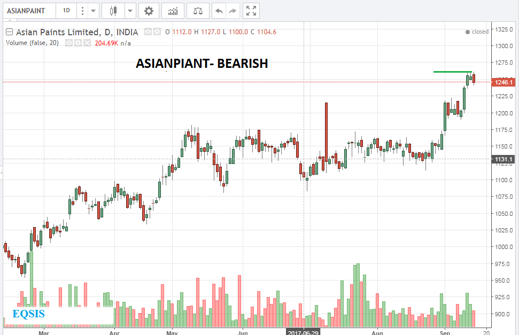Click the 2017-06-29 date label on time axis

click(x=303, y=332)
